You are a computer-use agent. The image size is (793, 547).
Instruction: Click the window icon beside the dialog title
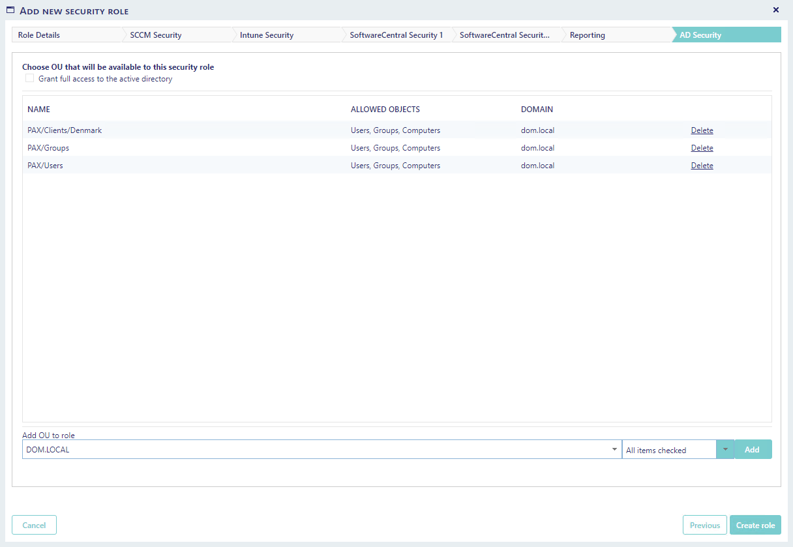click(x=10, y=10)
